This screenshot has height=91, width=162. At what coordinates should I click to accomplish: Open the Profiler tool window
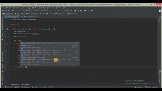click(x=35, y=87)
